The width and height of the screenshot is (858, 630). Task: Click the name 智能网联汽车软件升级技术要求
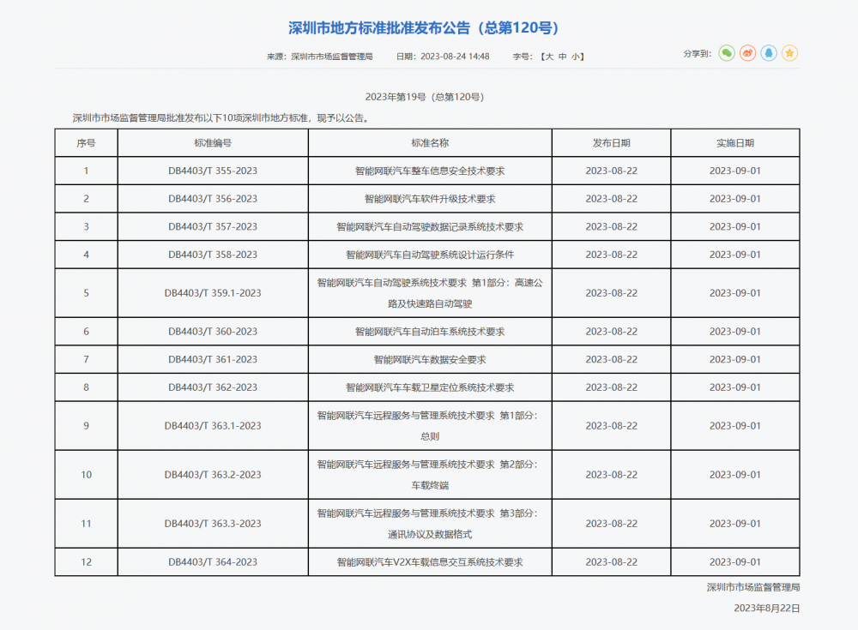(430, 199)
